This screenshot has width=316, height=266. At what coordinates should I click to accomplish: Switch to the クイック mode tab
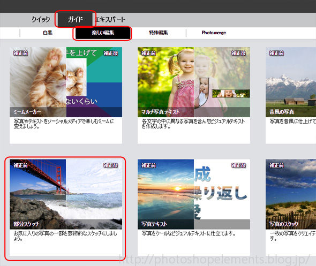(40, 19)
